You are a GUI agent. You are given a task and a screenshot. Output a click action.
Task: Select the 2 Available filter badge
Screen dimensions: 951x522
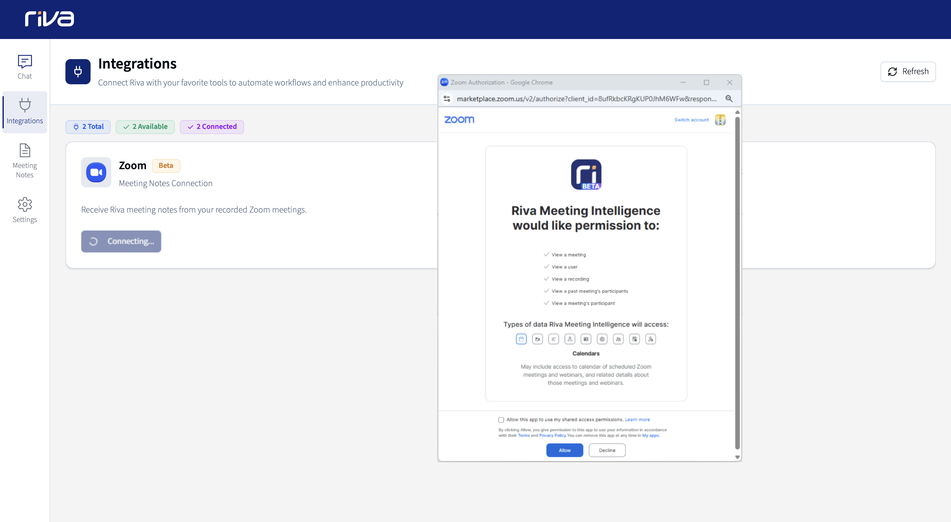145,127
